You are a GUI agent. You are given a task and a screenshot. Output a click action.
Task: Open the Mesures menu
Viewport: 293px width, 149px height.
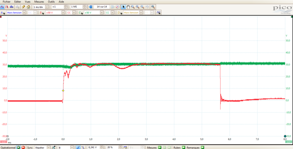tap(39, 2)
